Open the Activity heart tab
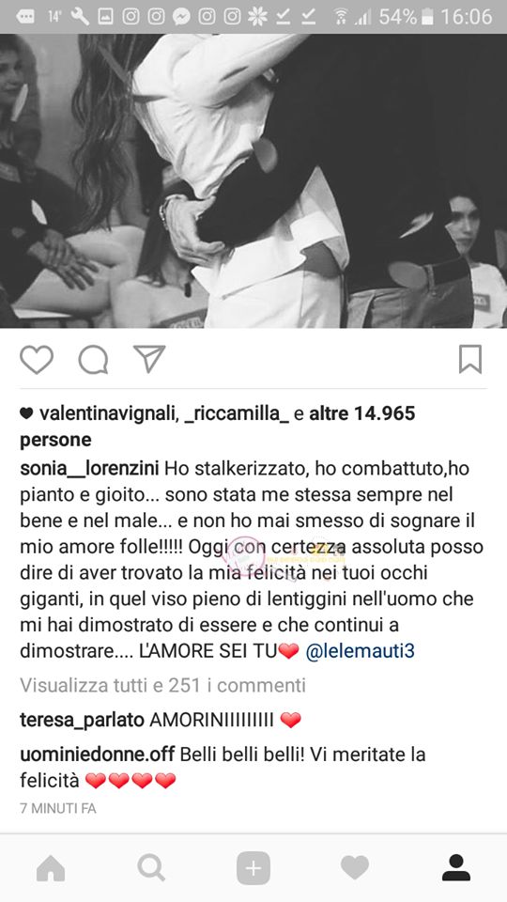 (355, 868)
